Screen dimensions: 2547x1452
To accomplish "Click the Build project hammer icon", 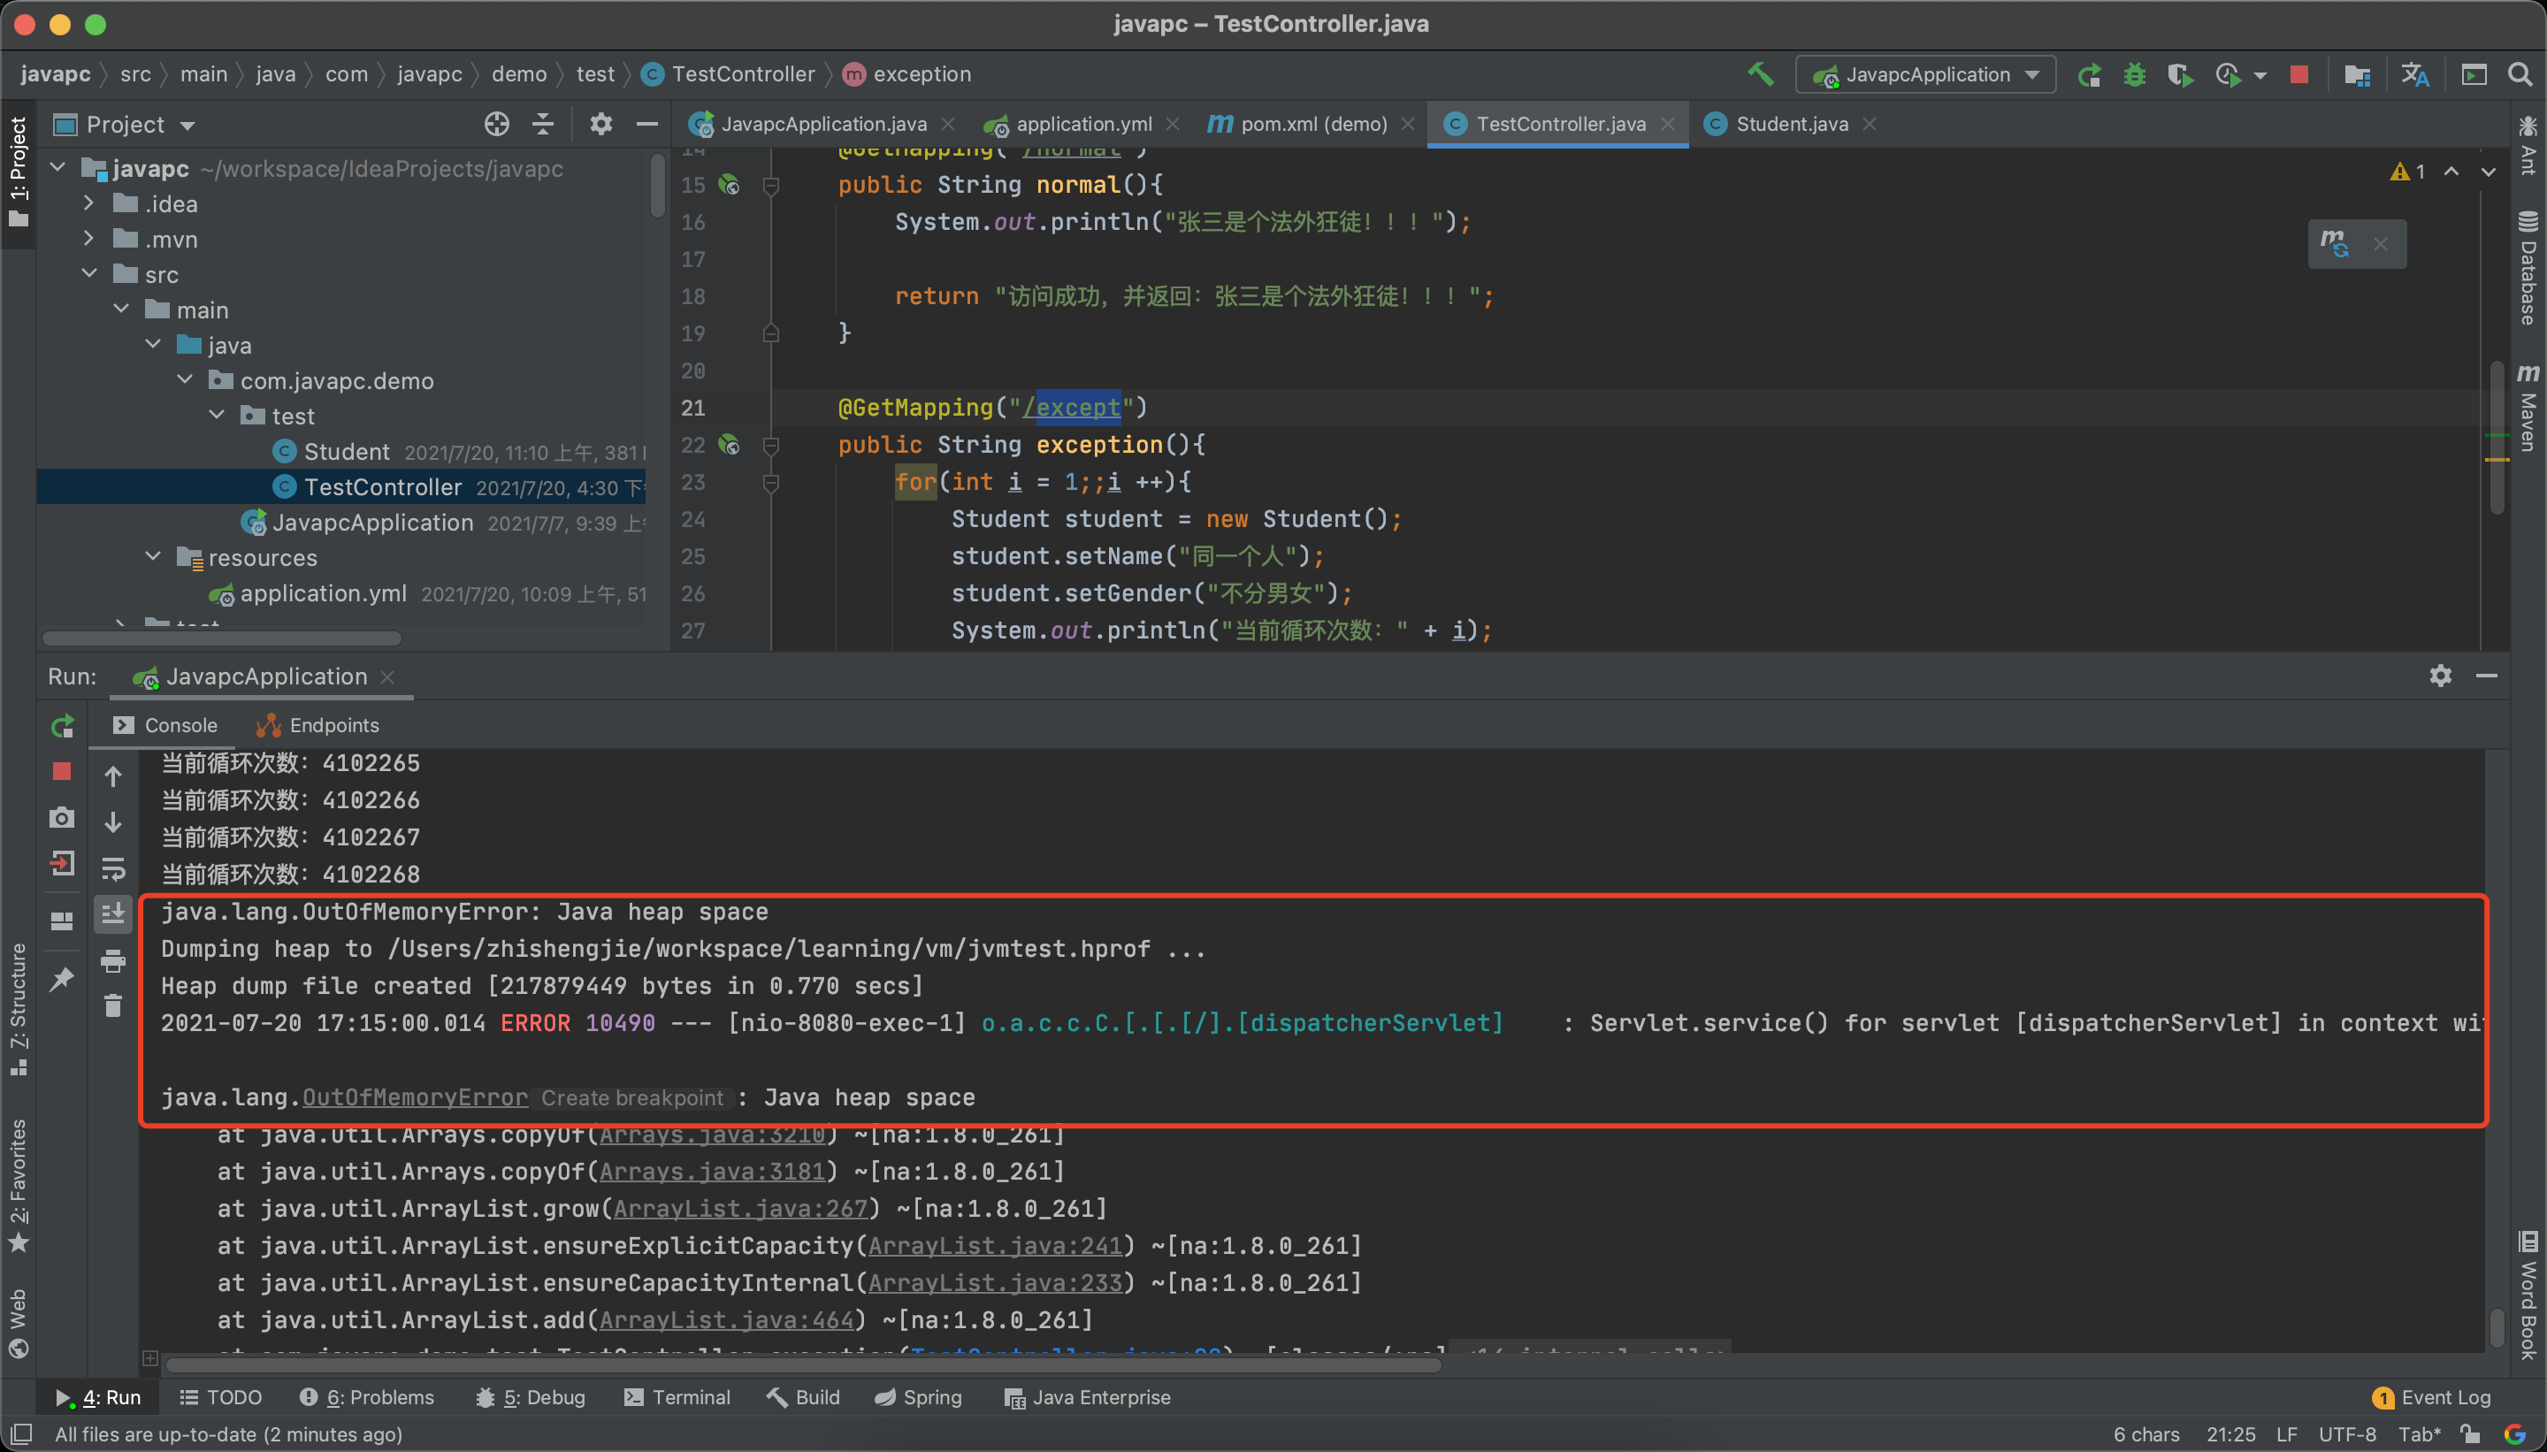I will 1761,75.
